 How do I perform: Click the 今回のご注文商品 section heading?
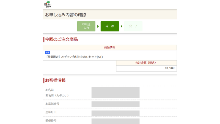[61, 39]
